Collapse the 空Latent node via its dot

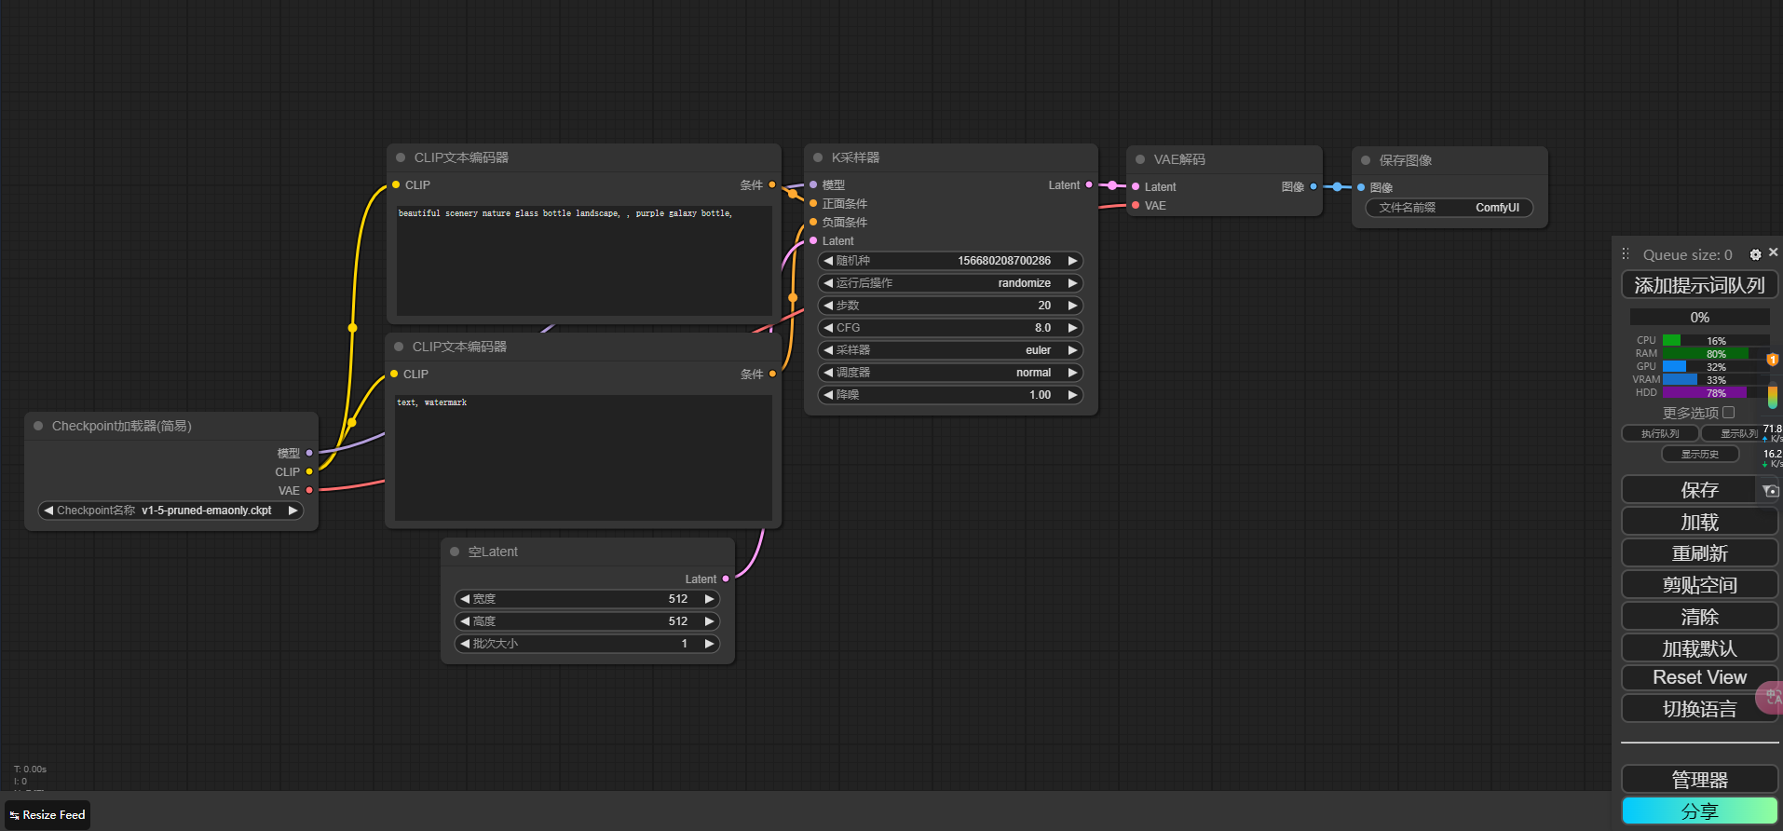click(x=455, y=552)
